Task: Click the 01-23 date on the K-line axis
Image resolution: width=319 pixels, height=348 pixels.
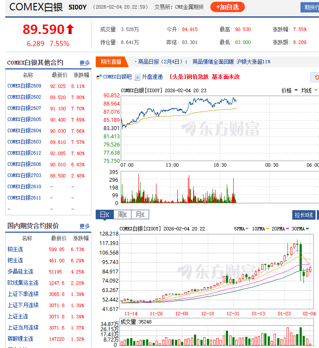Action: point(284,314)
